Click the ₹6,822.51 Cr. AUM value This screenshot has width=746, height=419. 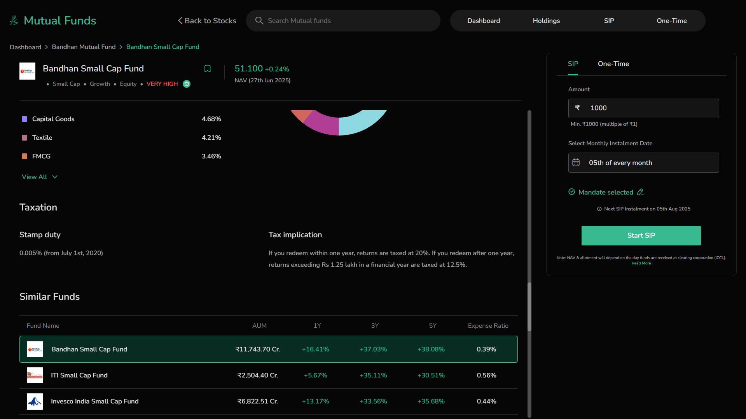(x=258, y=402)
